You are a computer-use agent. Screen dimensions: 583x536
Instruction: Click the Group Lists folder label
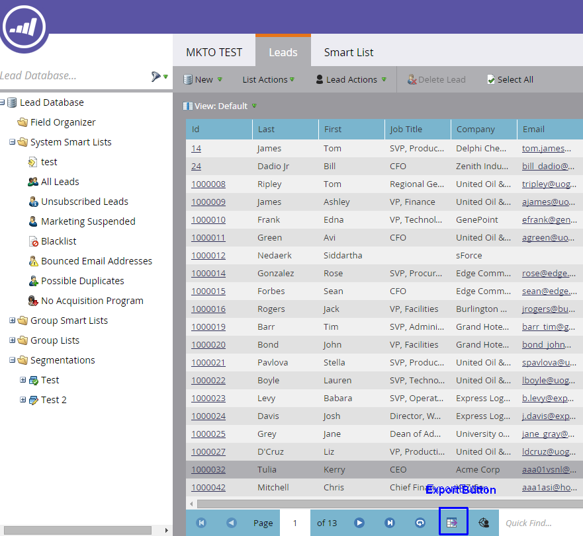click(x=55, y=340)
